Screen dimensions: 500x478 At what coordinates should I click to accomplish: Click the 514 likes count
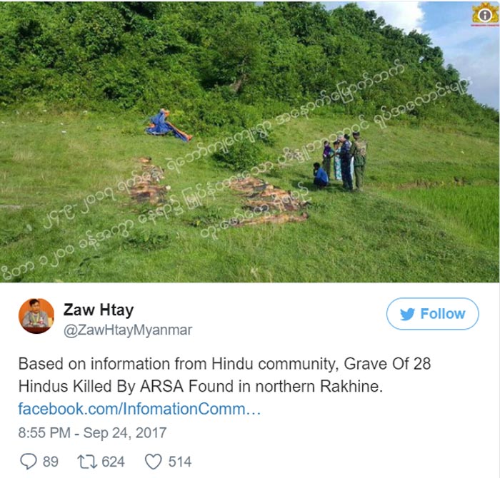tap(180, 462)
